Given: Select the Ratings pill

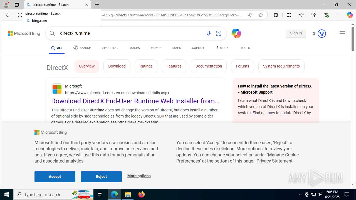Looking at the screenshot, I should click(x=146, y=66).
